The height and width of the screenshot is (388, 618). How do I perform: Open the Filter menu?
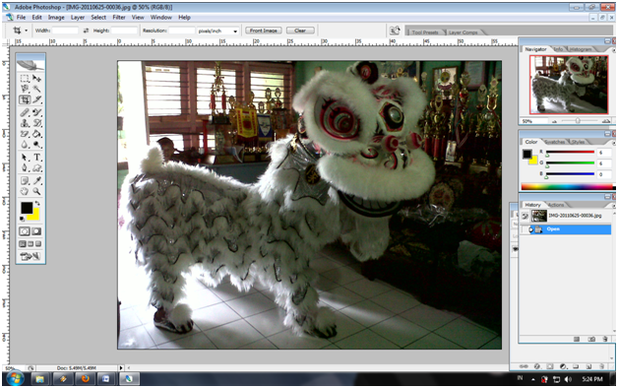tap(119, 18)
